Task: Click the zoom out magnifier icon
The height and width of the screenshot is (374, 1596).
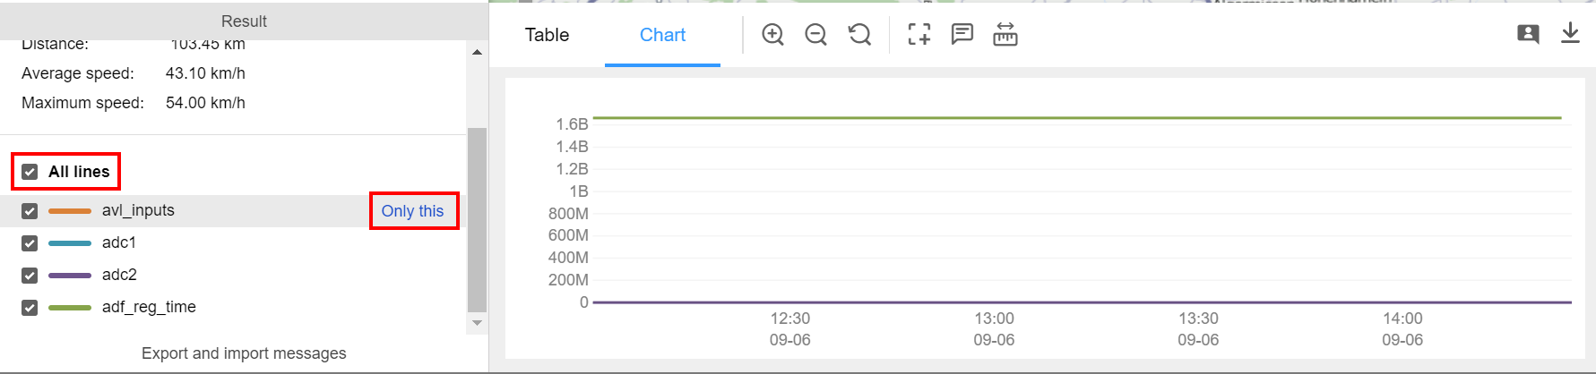Action: 815,35
